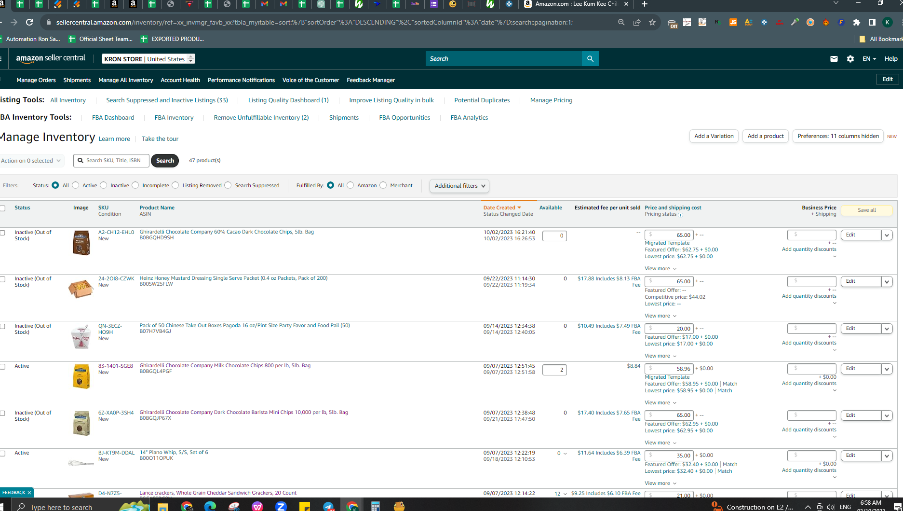
Task: Sort by the Date Created column
Action: tap(502, 207)
